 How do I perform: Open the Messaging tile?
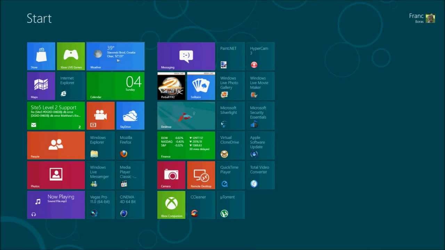(x=186, y=56)
